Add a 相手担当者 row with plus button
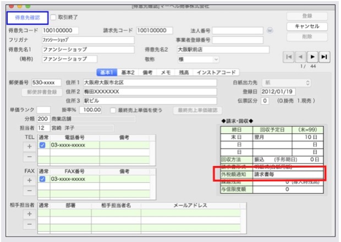This screenshot has width=341, height=242. pyautogui.click(x=29, y=213)
